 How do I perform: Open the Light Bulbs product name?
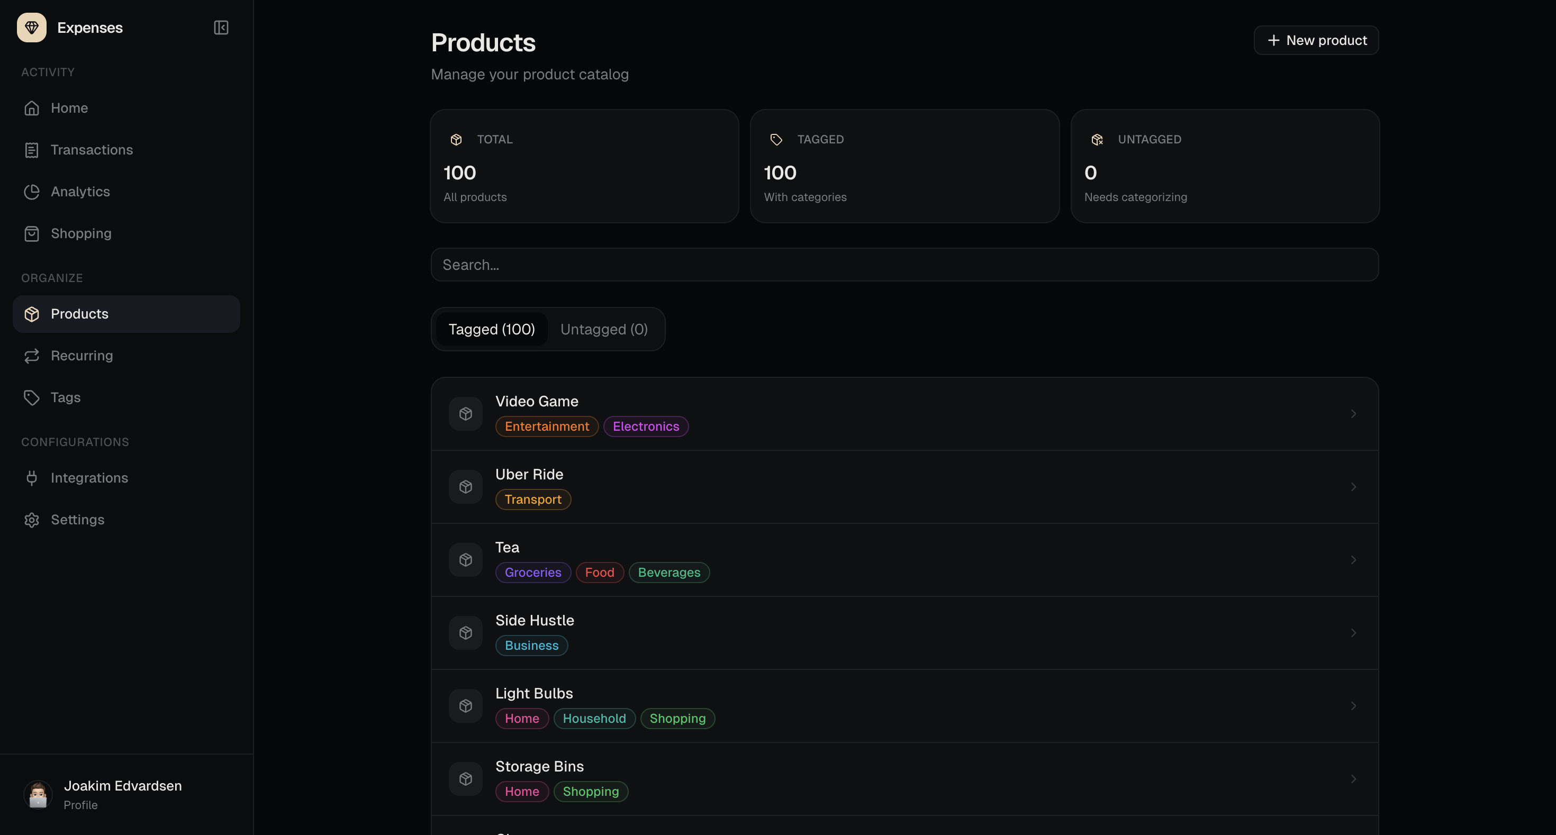534,694
